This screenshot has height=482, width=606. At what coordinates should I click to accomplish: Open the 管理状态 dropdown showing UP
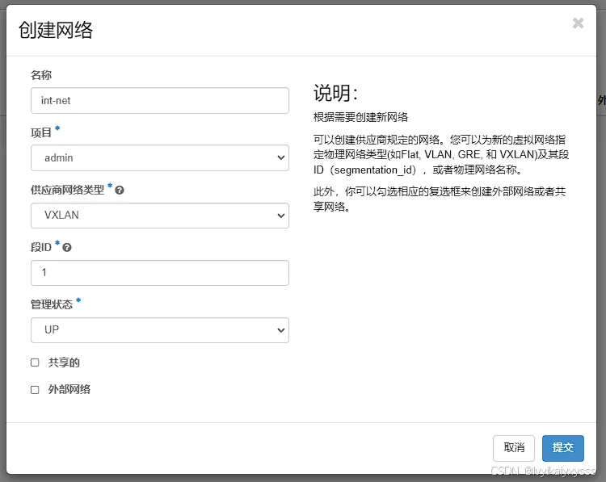160,330
